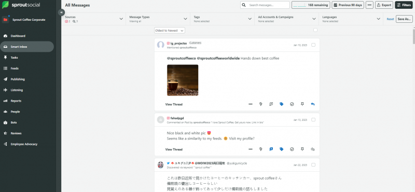The image size is (415, 192).
Task: Pin the fahadpgd comment message
Action: tap(302, 149)
